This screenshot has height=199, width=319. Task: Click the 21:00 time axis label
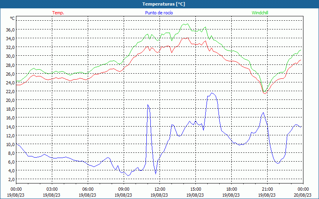click(x=267, y=189)
